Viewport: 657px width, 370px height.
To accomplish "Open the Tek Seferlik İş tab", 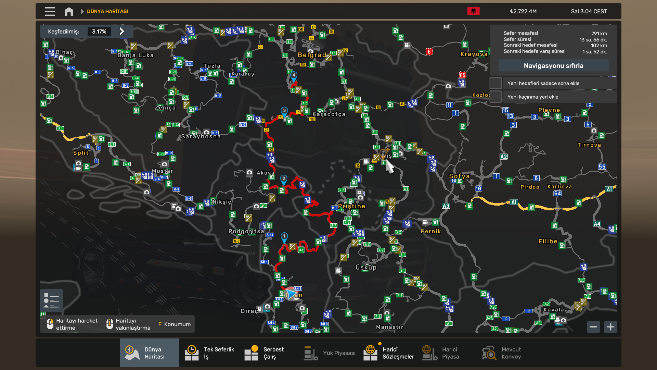I will [209, 353].
